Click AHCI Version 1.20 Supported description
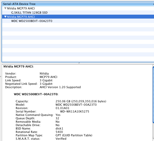Viewport: 154px width, 141px height. click(x=60, y=87)
